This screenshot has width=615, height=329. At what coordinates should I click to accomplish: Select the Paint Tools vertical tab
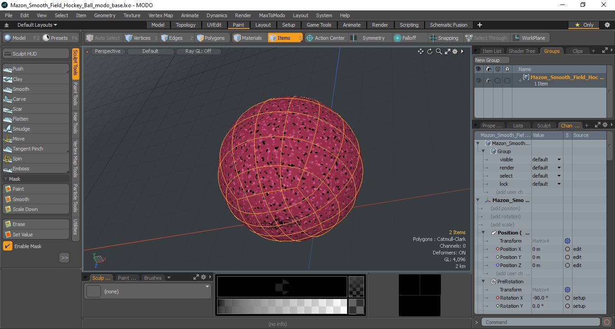click(76, 94)
